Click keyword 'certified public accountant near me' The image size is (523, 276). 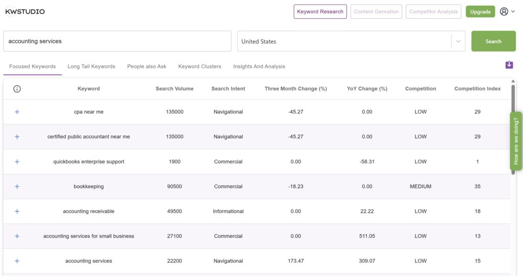89,137
